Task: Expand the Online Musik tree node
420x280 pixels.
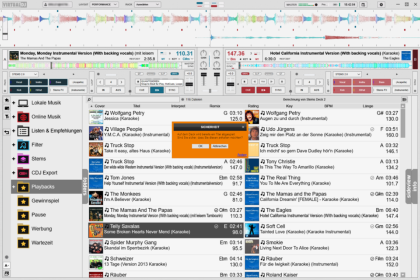Action: coord(14,117)
